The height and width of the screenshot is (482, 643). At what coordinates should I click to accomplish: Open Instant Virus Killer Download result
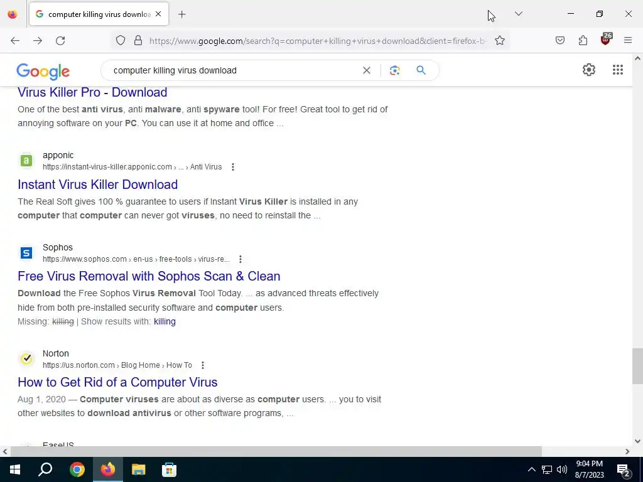coord(97,185)
